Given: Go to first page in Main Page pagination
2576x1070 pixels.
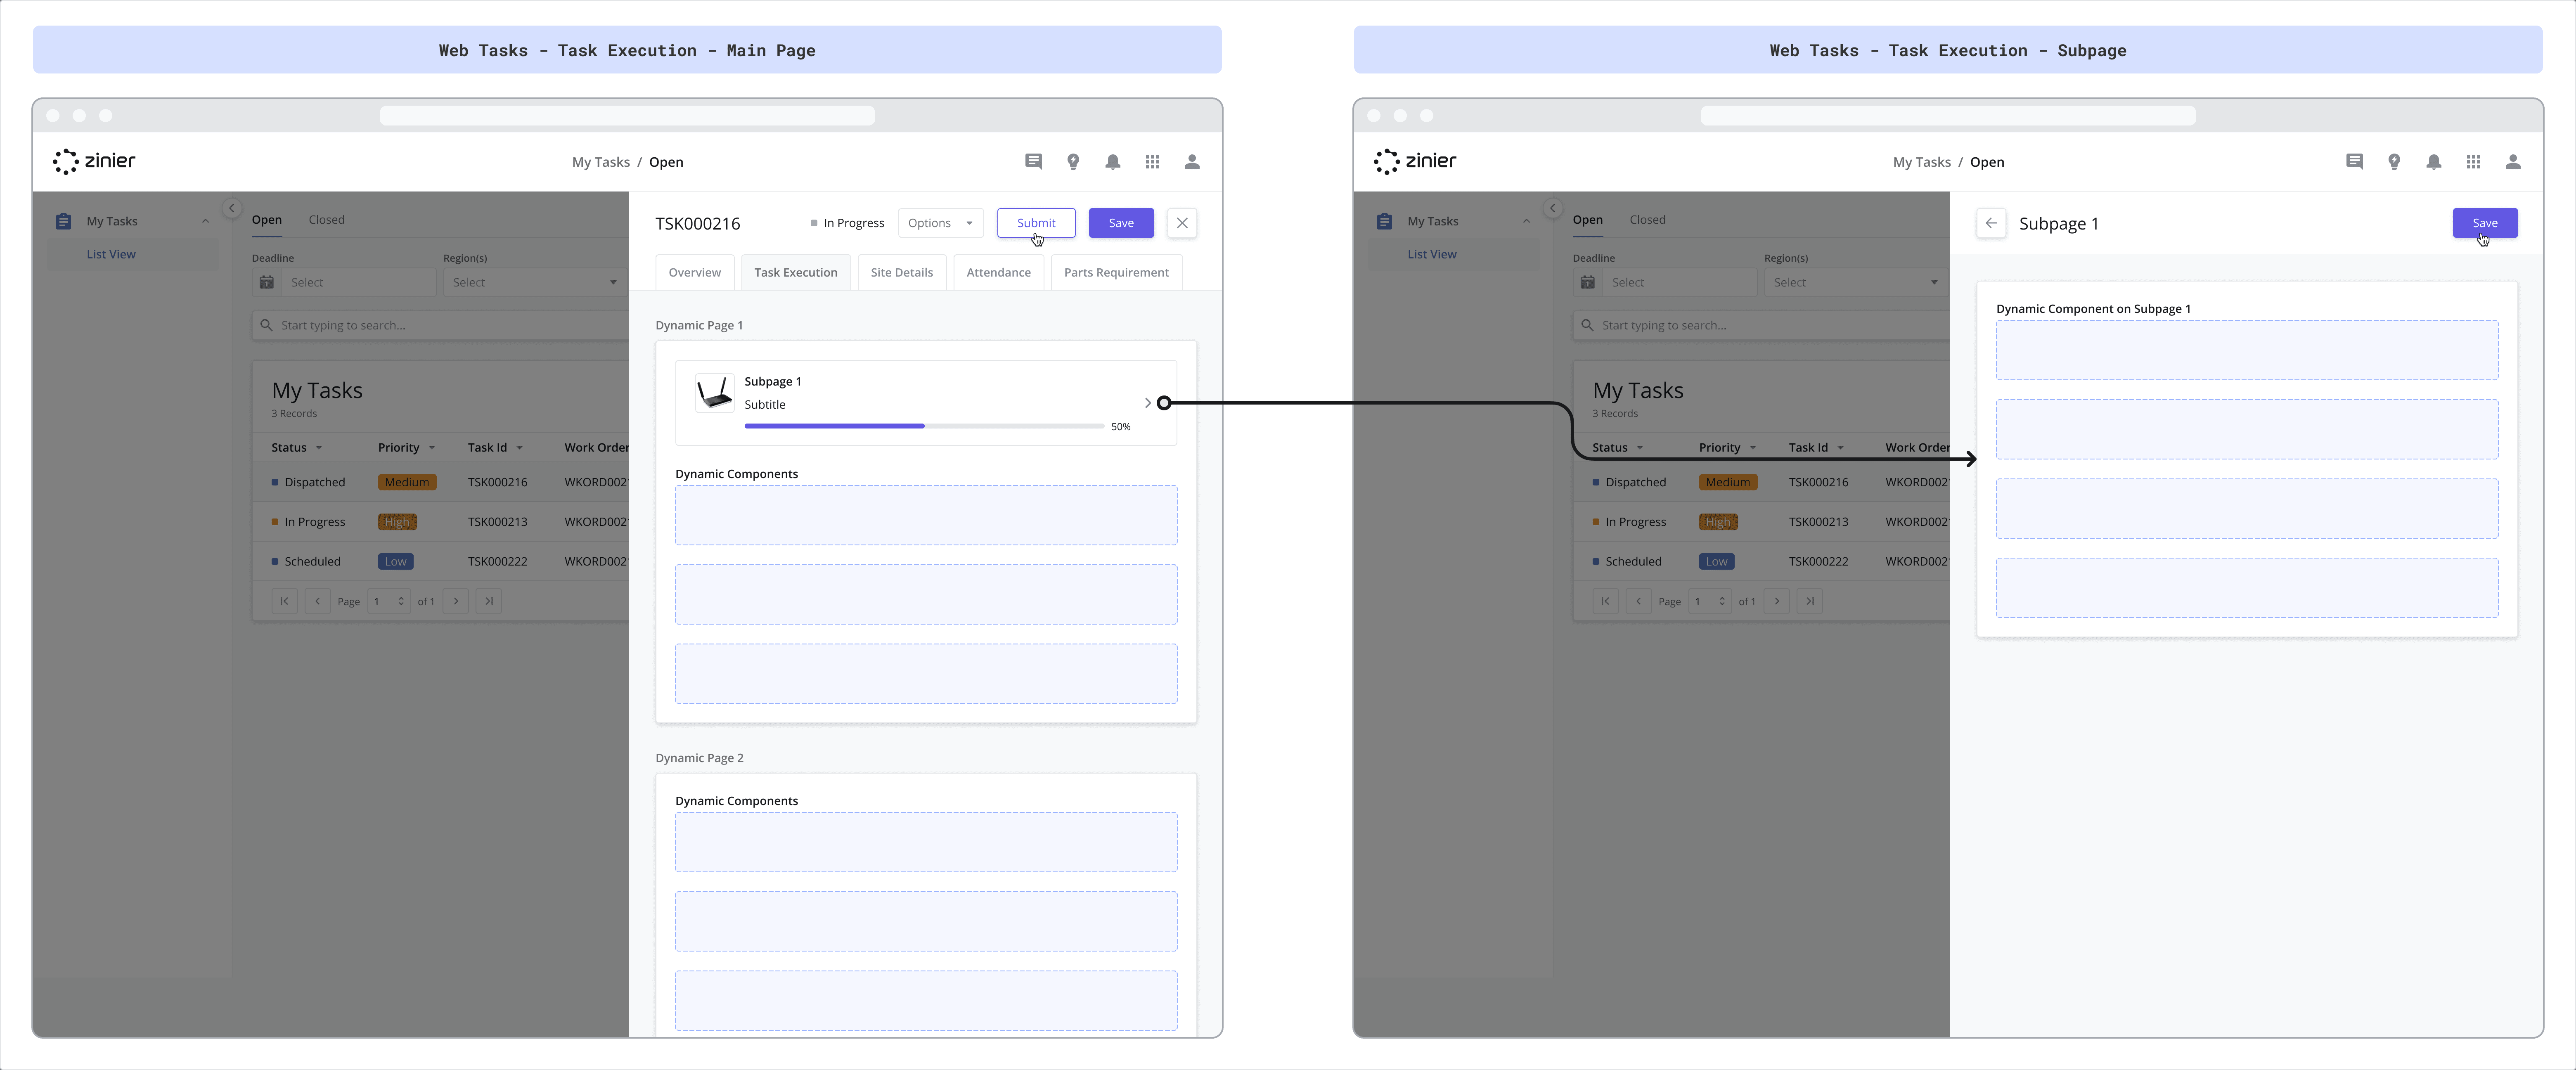Looking at the screenshot, I should pyautogui.click(x=284, y=601).
